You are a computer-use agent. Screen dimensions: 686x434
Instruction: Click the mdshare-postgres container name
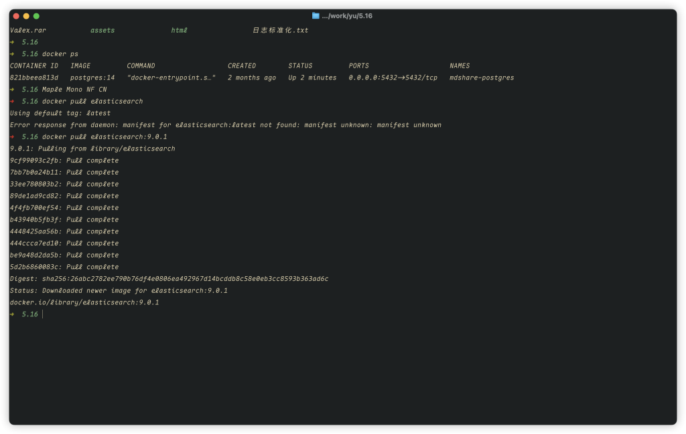point(482,78)
